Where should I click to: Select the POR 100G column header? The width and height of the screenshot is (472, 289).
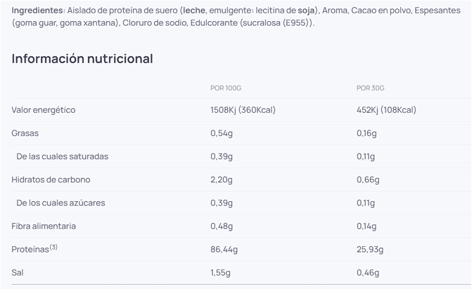coord(226,88)
